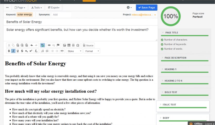215x125 pixels.
Task: Open the Format dropdown
Action: [92, 51]
